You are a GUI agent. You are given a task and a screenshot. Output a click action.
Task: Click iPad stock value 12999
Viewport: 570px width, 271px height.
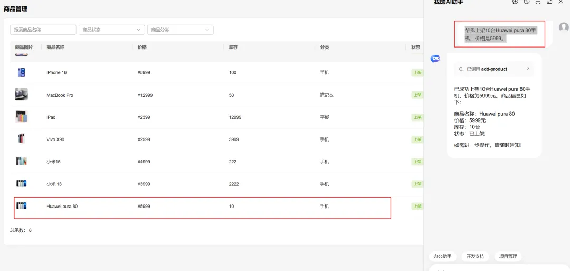point(235,117)
